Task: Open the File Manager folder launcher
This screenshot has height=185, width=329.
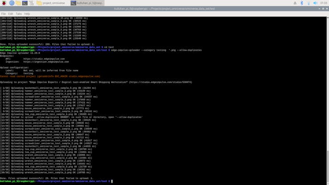Action: [18, 3]
